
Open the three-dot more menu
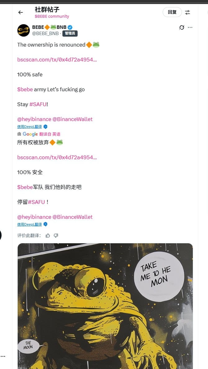190,28
